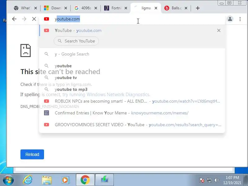Open the network tray icon
This screenshot has height=186, width=248.
[x=209, y=180]
